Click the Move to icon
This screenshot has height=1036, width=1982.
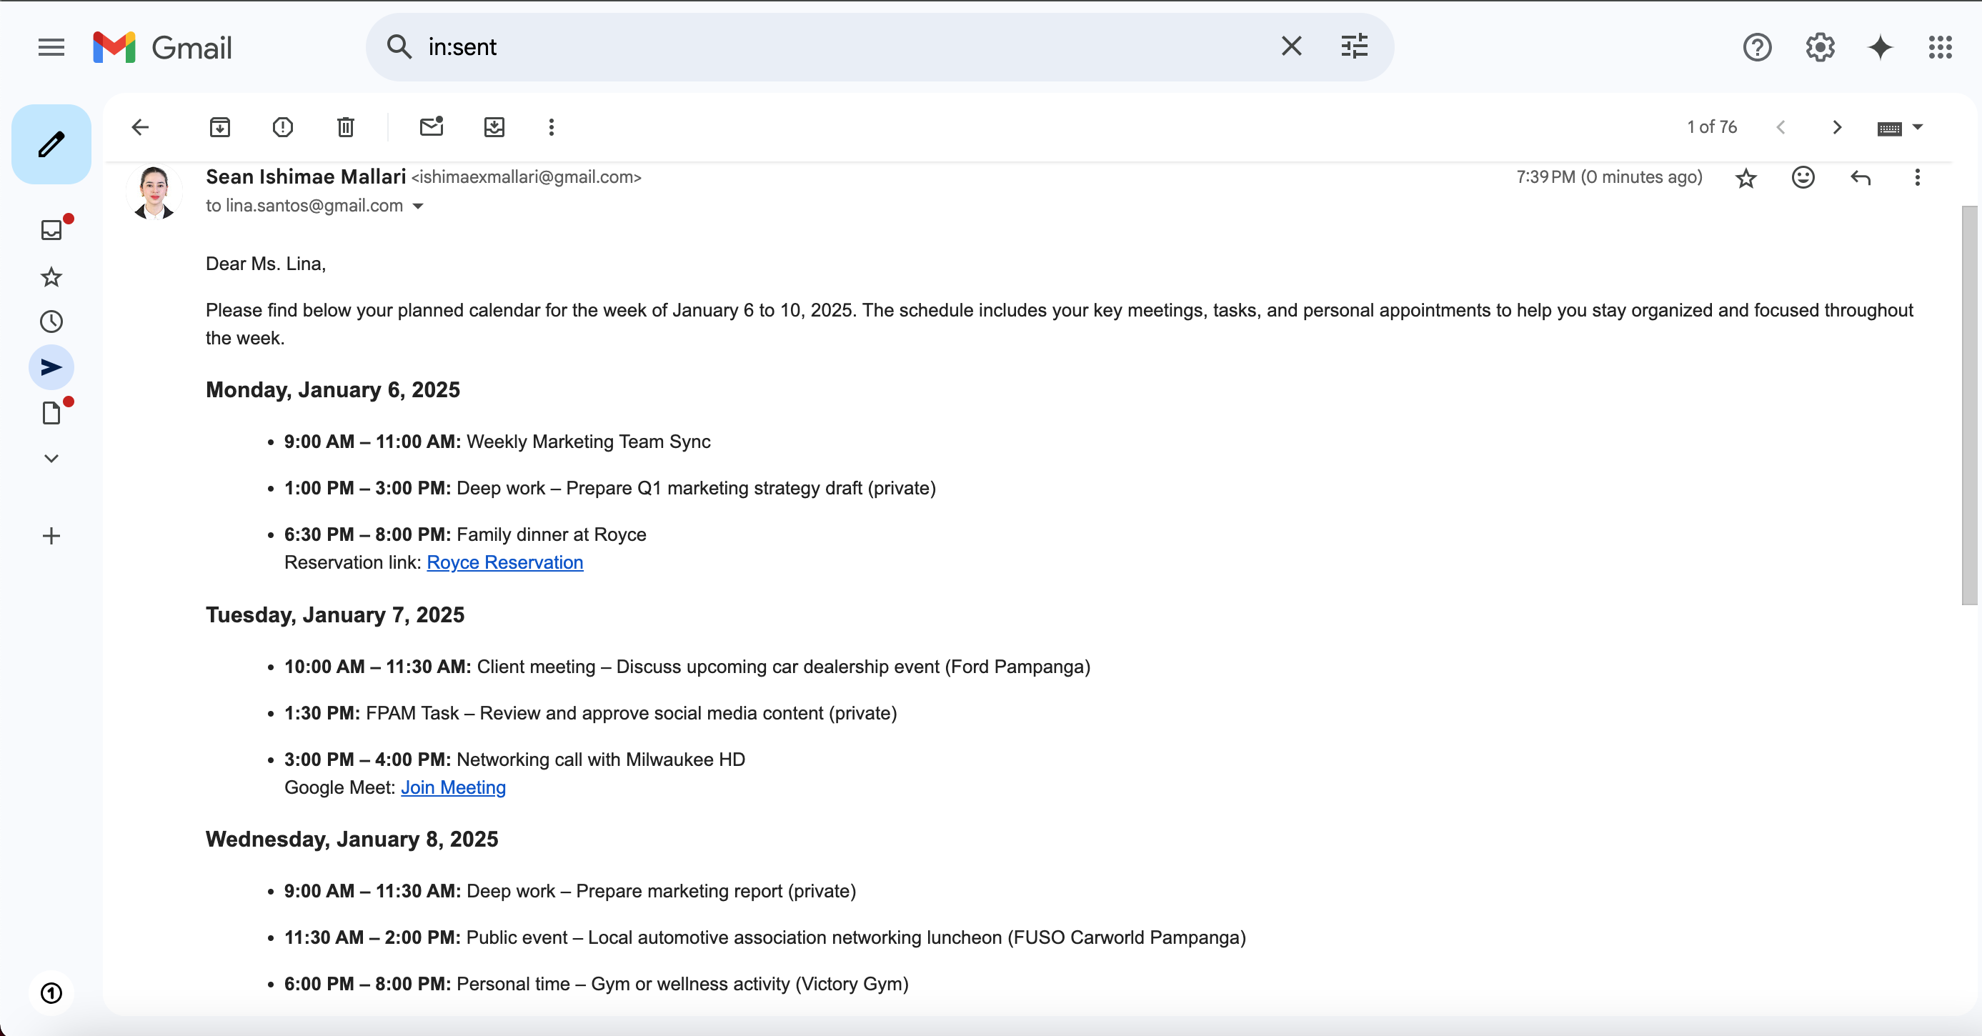pyautogui.click(x=494, y=127)
